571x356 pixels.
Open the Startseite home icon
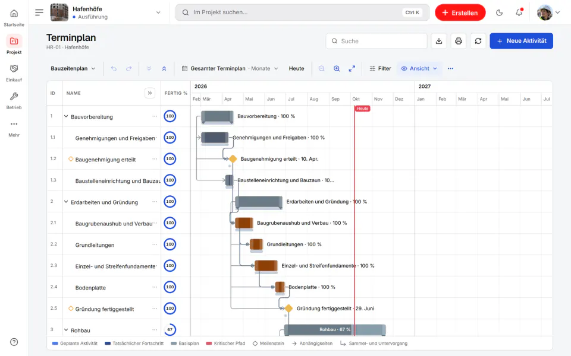(x=14, y=14)
